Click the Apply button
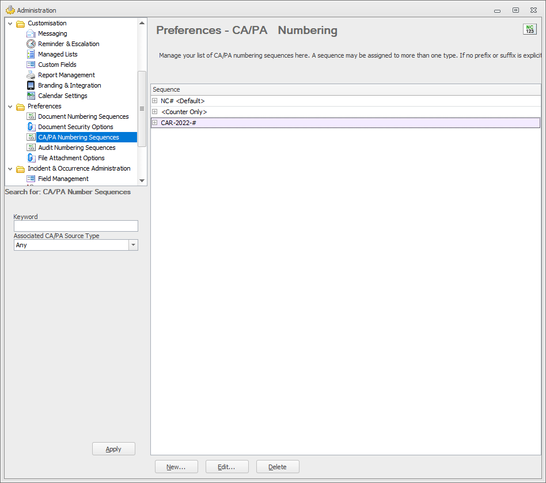This screenshot has width=546, height=483. pyautogui.click(x=113, y=449)
